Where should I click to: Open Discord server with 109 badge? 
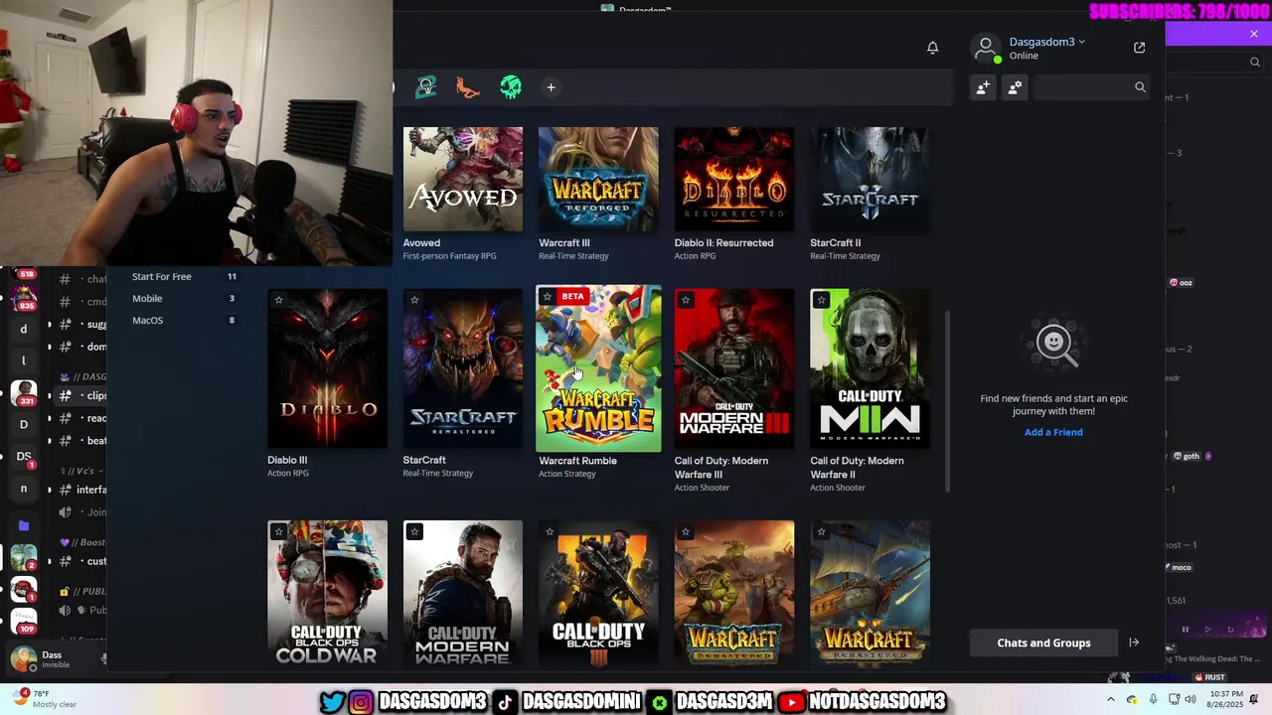pos(24,620)
